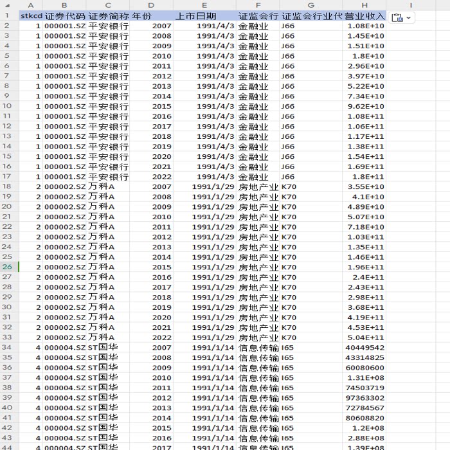The width and height of the screenshot is (450, 450).
Task: Select year 2022 cell for 平安银行
Action: 151,177
